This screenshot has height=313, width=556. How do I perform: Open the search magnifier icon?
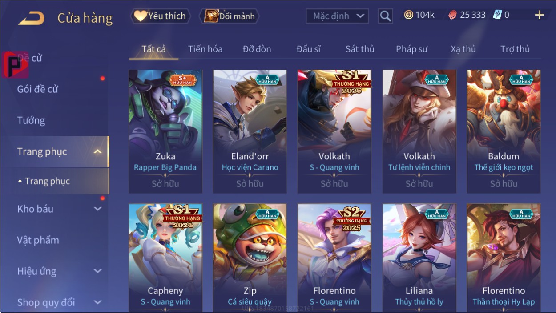click(x=386, y=16)
